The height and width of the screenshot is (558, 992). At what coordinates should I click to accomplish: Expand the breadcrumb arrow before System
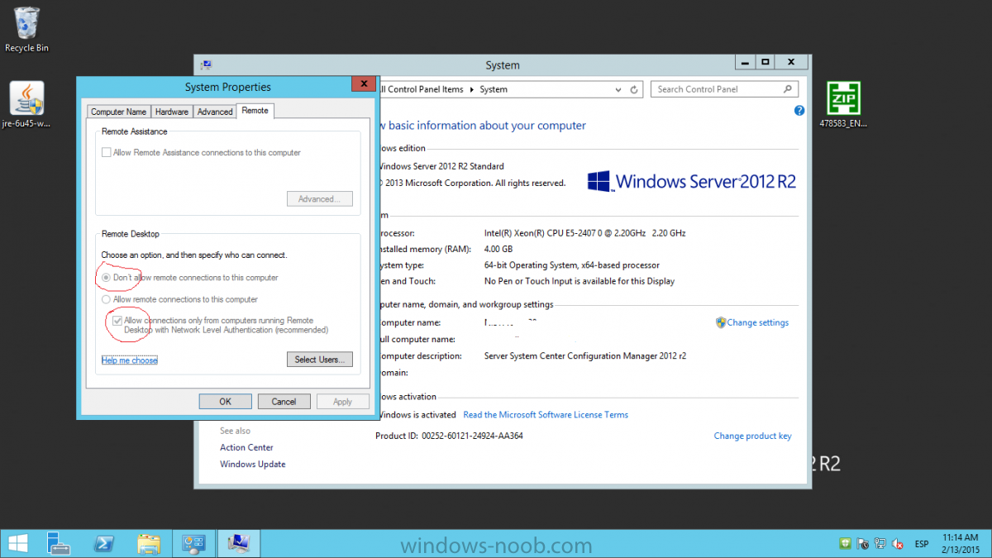click(x=473, y=89)
